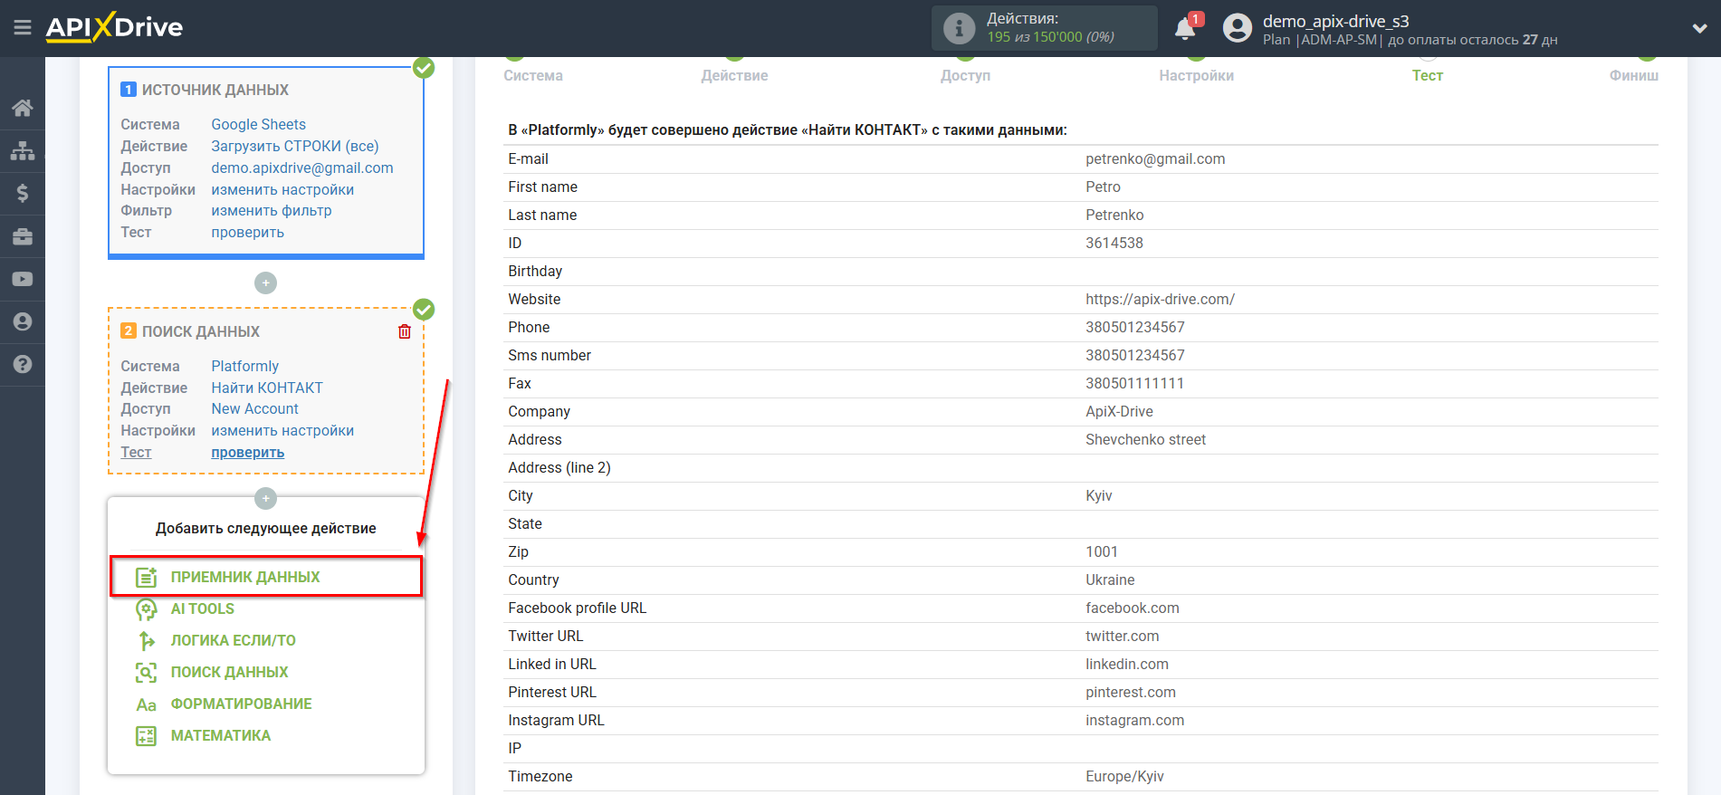Click the notification bell icon

pyautogui.click(x=1185, y=29)
